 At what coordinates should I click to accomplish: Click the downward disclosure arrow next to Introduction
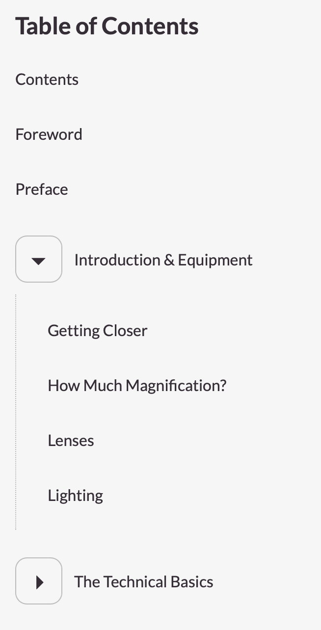click(39, 259)
